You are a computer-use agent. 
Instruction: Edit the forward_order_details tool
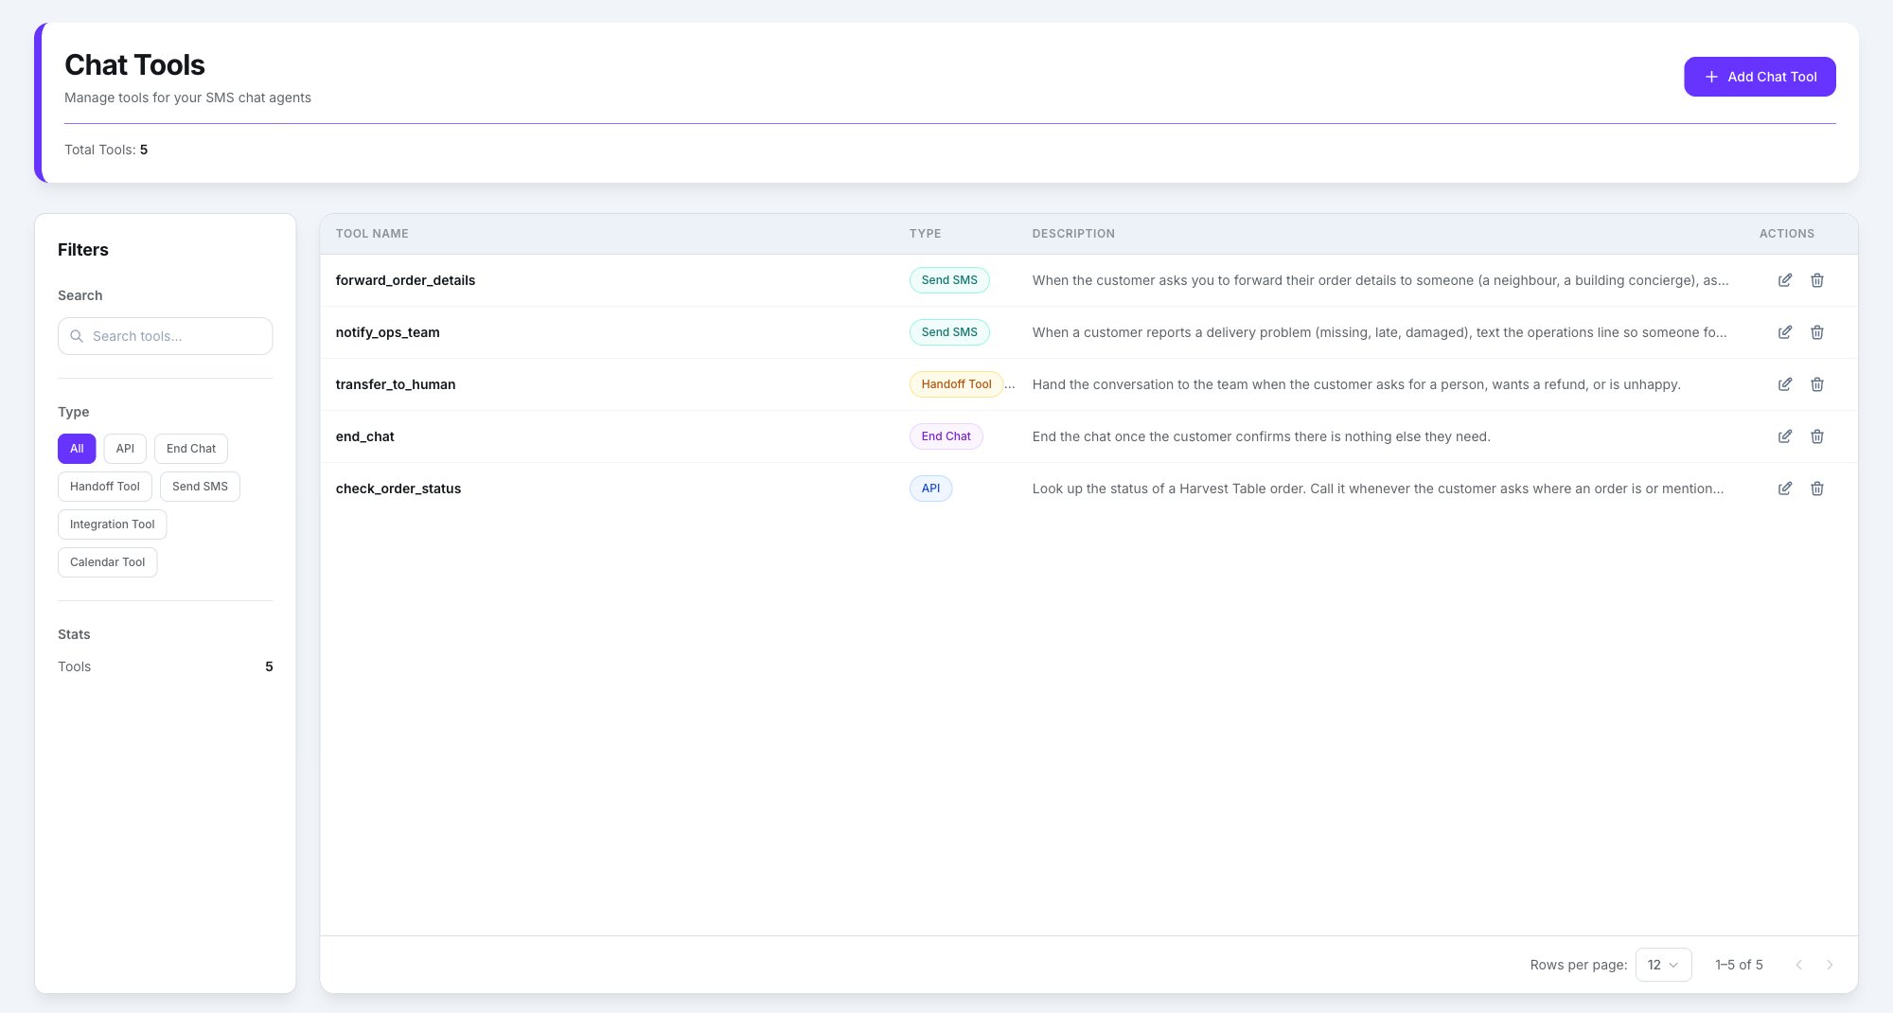1785,280
